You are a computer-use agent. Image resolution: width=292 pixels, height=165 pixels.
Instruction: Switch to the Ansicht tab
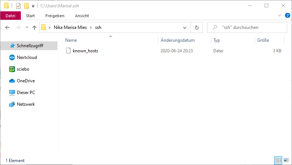click(x=82, y=16)
